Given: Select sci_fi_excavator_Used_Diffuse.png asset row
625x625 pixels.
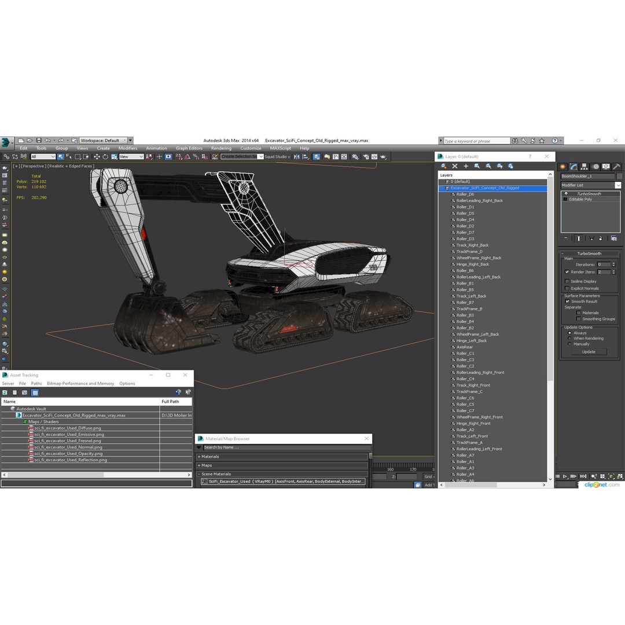Looking at the screenshot, I should 97,428.
